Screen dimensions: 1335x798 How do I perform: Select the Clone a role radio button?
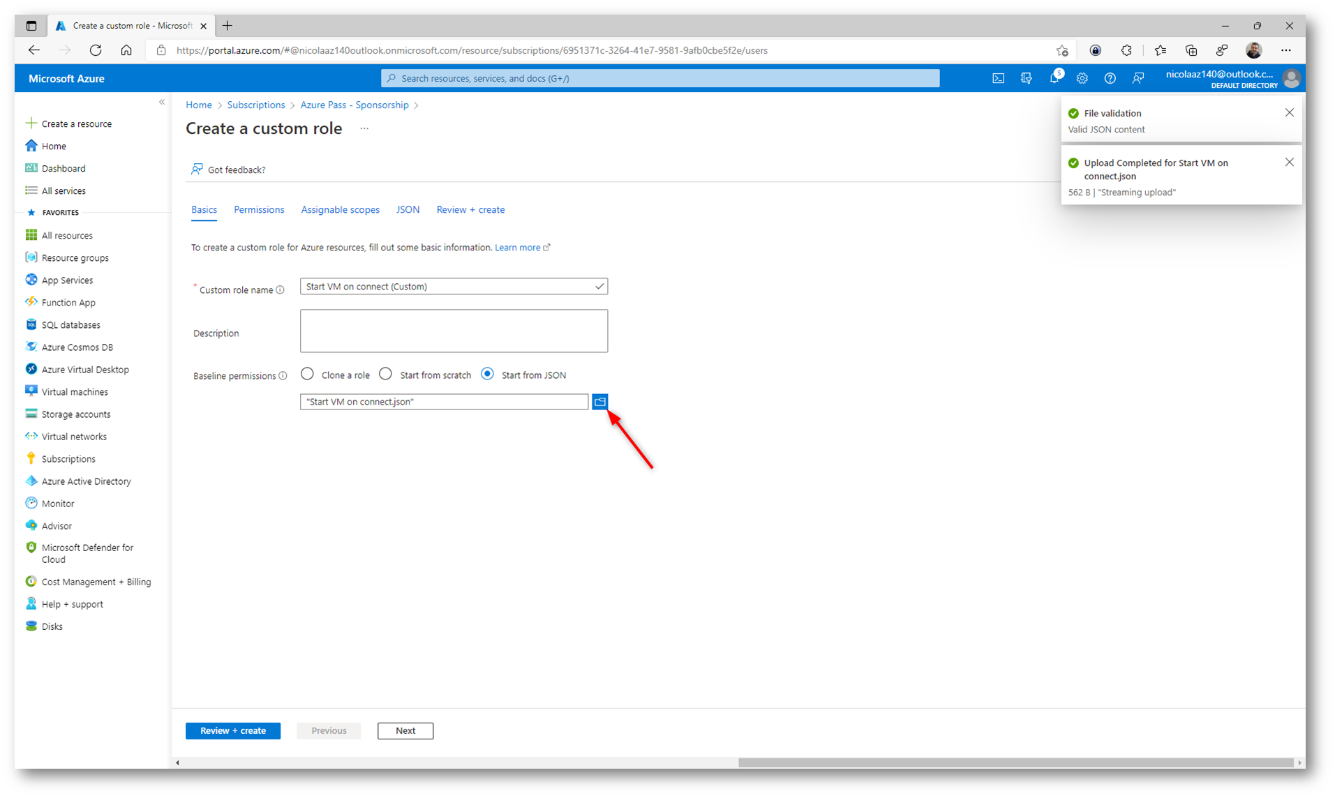307,375
